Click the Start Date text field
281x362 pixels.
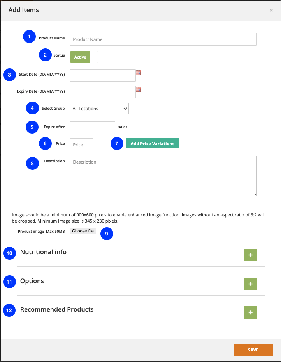coord(102,75)
